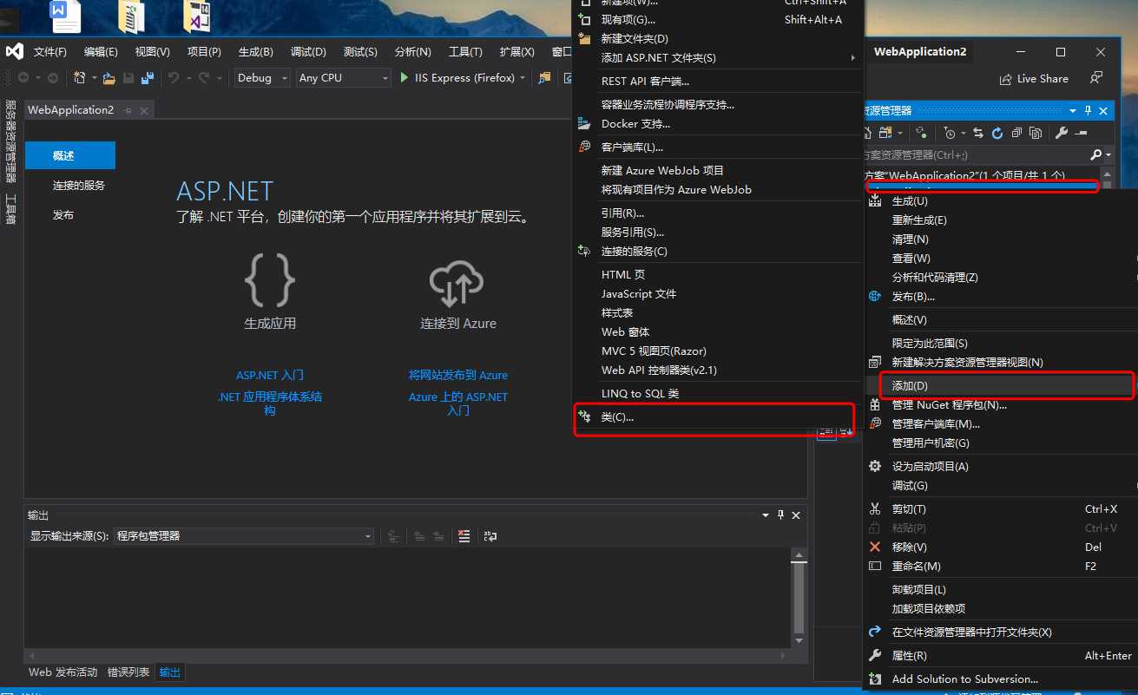Viewport: 1138px width, 695px height.
Task: Click the Live Share button
Action: pos(1034,78)
